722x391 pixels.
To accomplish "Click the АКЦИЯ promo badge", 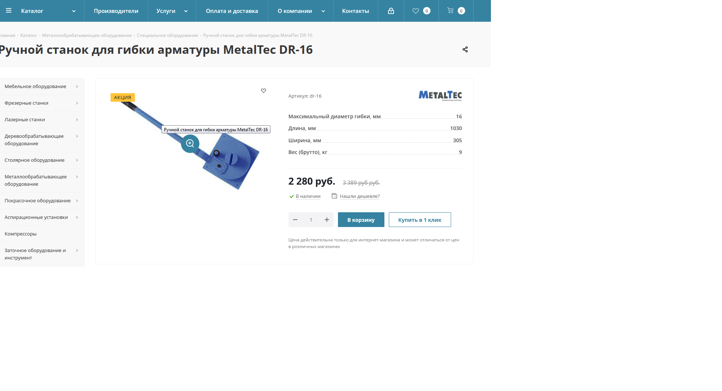I will [x=123, y=97].
